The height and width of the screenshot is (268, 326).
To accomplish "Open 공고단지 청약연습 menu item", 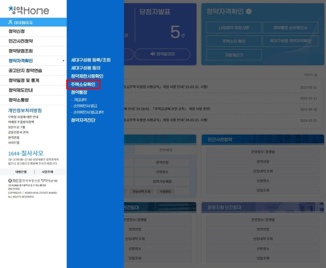I will [33, 71].
